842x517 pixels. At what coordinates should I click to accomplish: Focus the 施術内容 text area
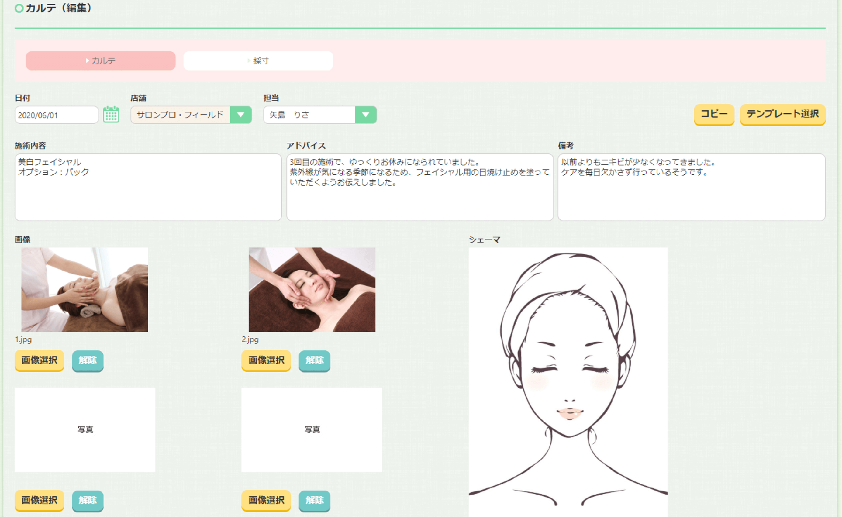(x=148, y=187)
